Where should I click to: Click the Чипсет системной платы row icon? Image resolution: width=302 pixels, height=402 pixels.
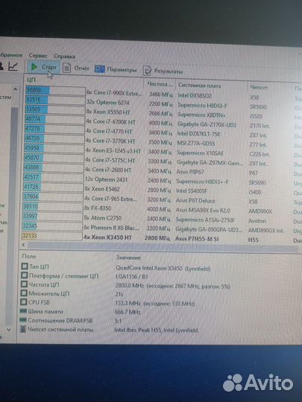click(23, 329)
